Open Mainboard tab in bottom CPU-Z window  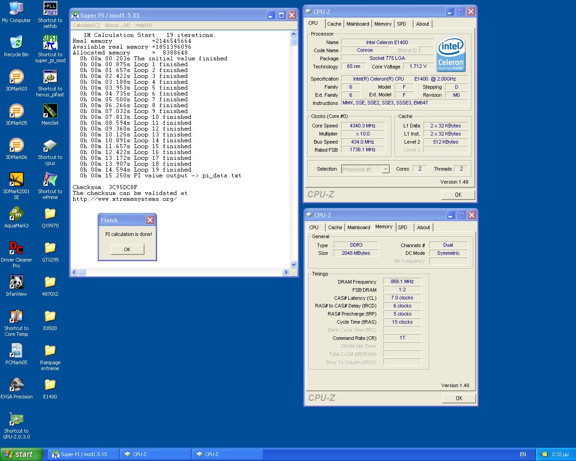click(x=359, y=227)
